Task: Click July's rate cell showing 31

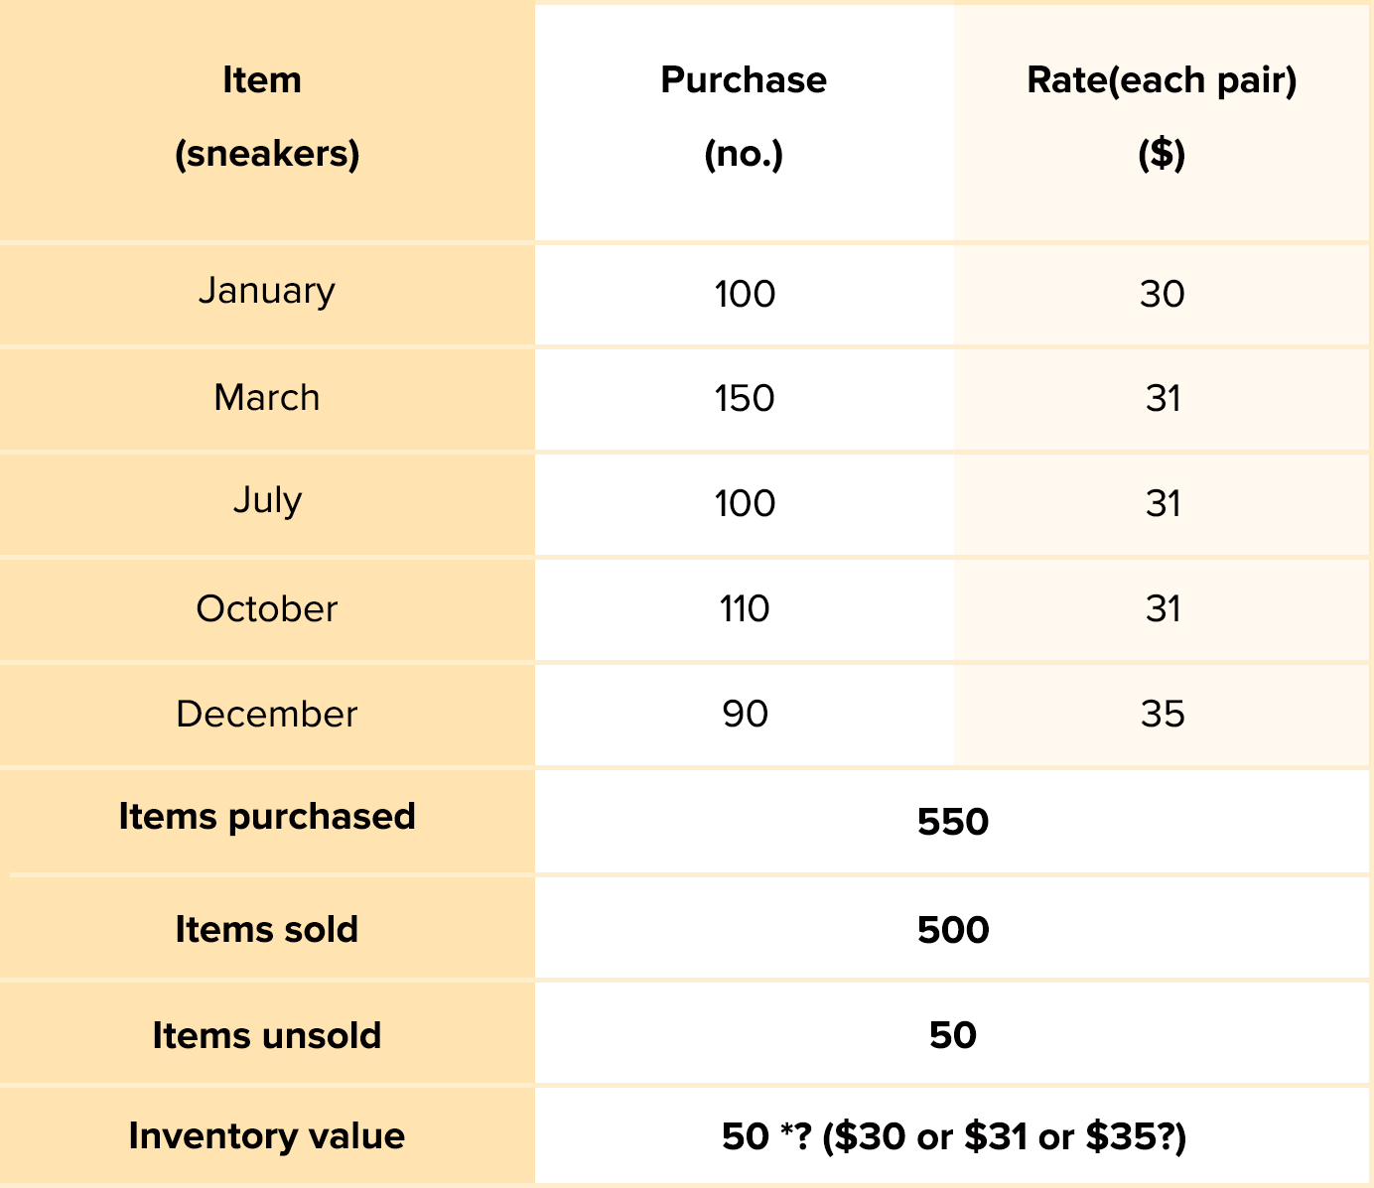Action: click(1162, 504)
